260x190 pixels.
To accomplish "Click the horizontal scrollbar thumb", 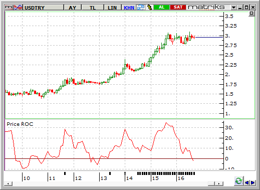I will 211,183.
